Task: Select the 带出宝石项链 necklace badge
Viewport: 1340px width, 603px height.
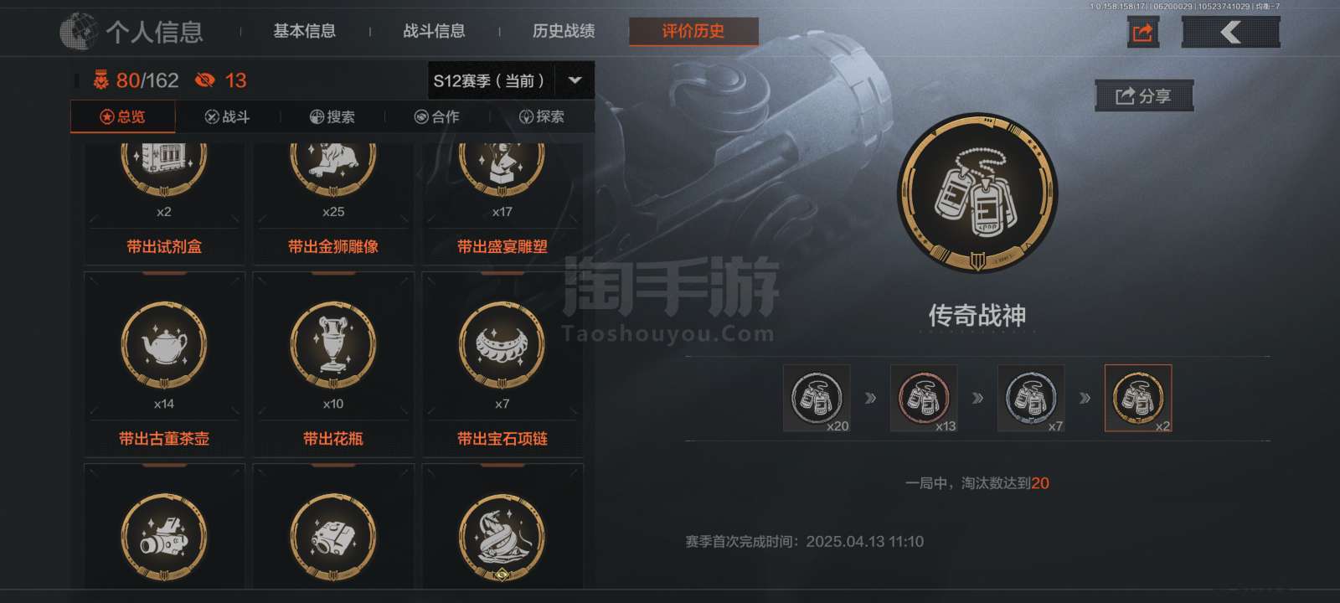Action: (x=502, y=362)
